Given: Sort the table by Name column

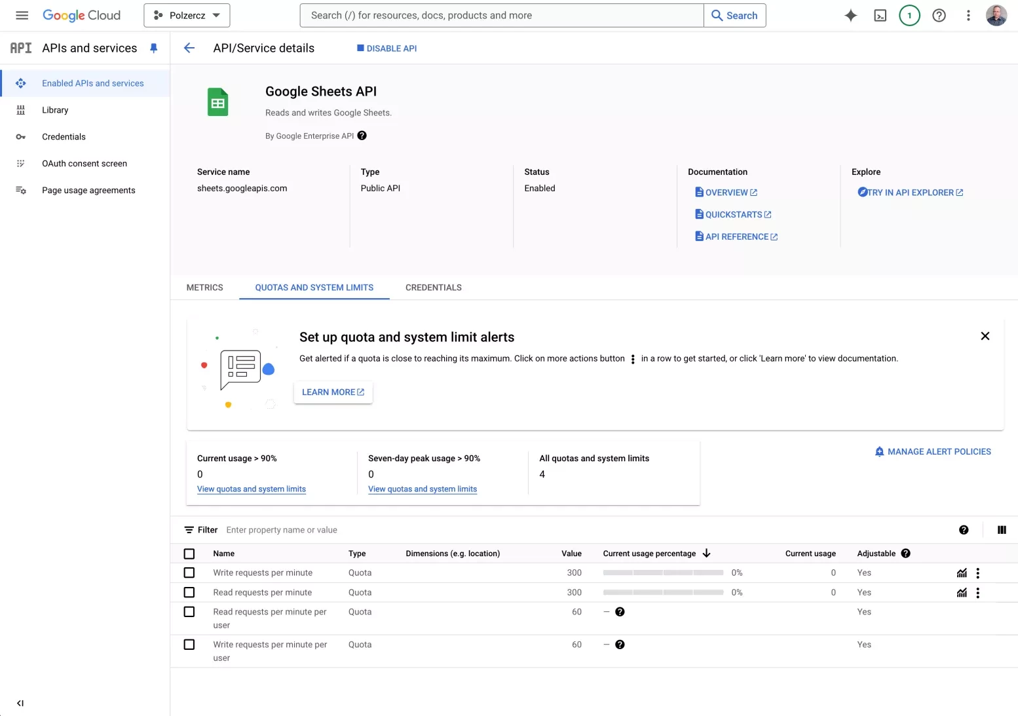Looking at the screenshot, I should [x=223, y=554].
